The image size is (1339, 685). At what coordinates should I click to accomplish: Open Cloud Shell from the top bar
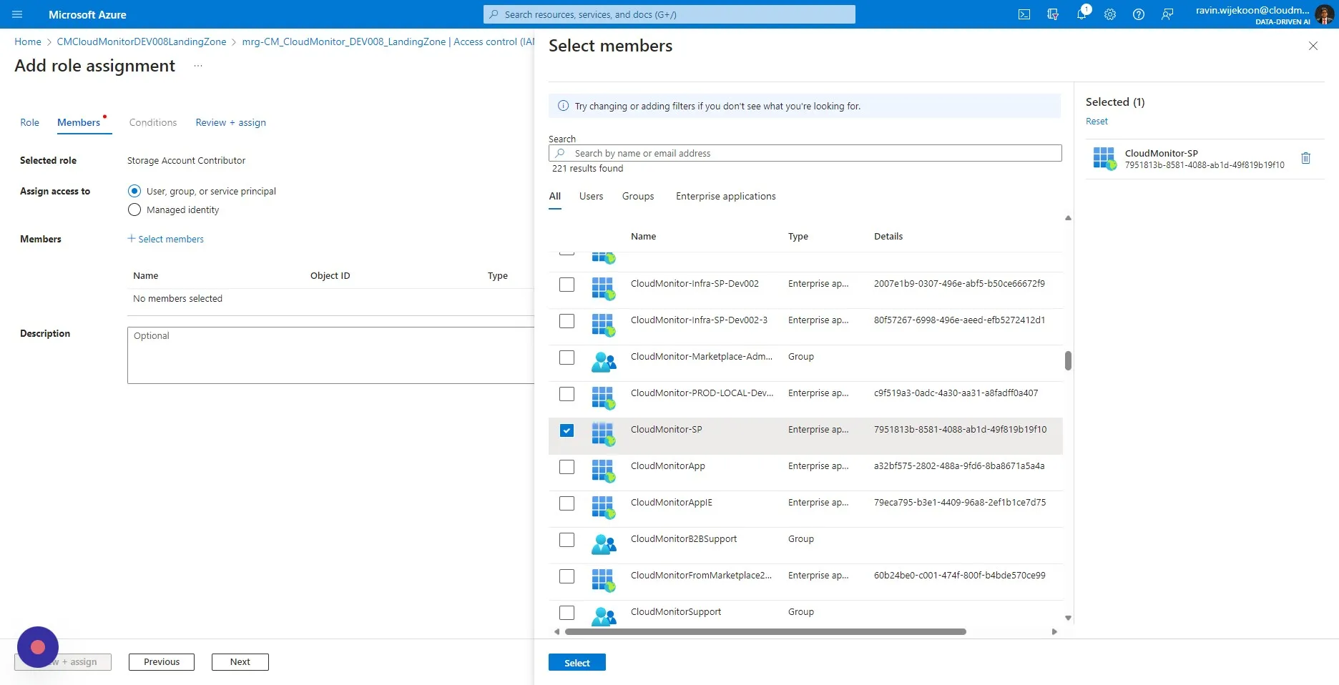1024,14
